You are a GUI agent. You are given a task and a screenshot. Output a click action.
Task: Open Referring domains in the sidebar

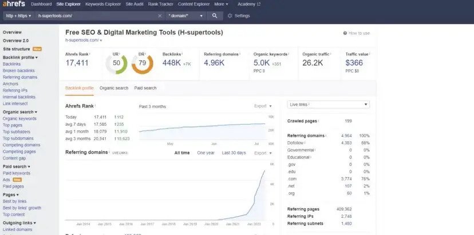point(20,77)
